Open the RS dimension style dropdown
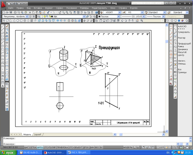 [142, 12]
